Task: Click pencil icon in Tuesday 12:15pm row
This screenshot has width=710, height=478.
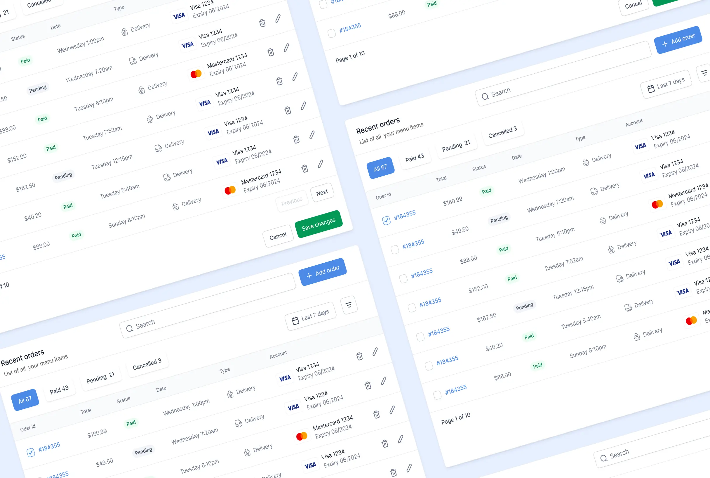Action: (303, 106)
